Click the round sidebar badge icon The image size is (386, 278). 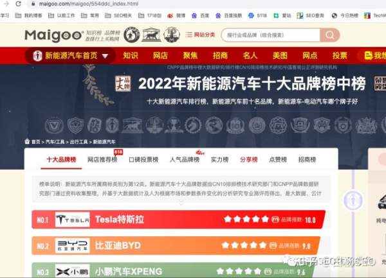click(x=353, y=200)
